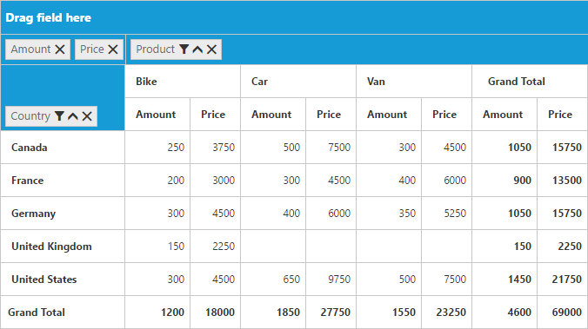588x329 pixels.
Task: Remove the Country row field
Action: [x=87, y=116]
